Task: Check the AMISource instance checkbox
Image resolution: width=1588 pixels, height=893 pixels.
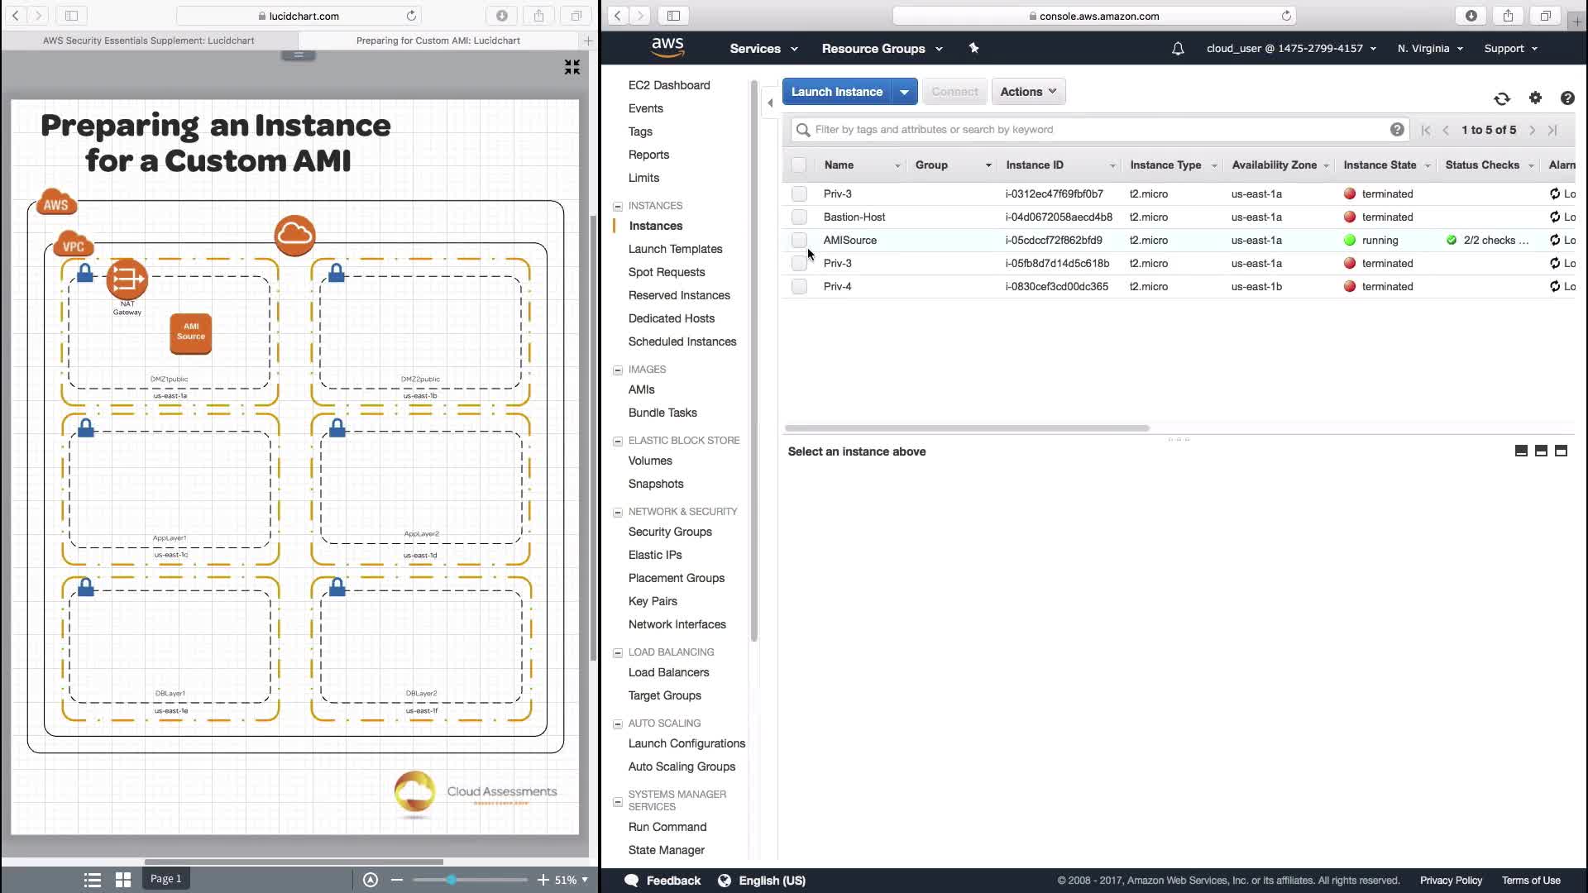Action: 799,240
